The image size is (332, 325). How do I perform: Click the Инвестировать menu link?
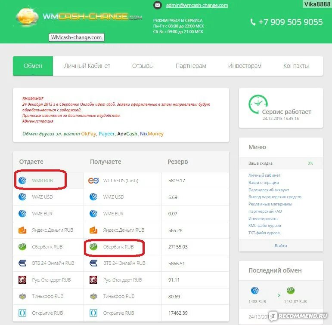click(x=263, y=219)
